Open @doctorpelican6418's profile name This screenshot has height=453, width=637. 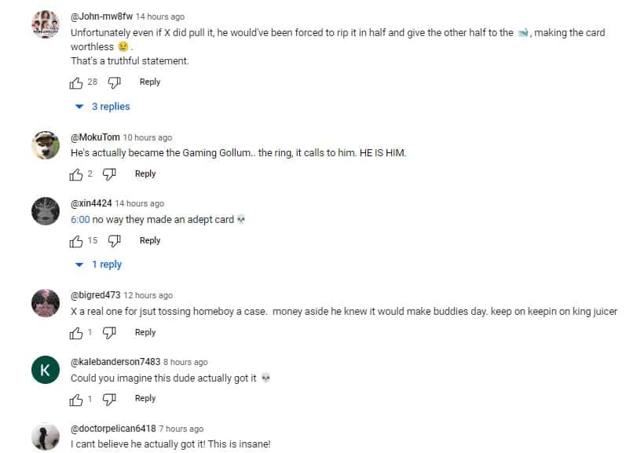point(111,429)
